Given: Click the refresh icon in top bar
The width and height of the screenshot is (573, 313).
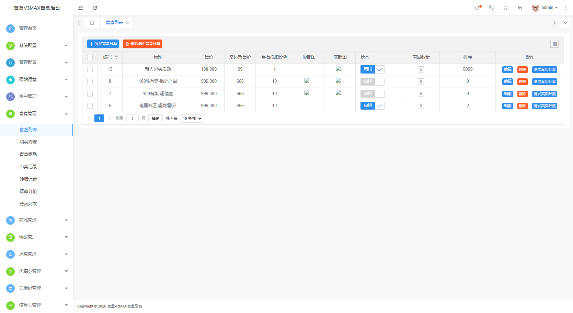Looking at the screenshot, I should [95, 8].
